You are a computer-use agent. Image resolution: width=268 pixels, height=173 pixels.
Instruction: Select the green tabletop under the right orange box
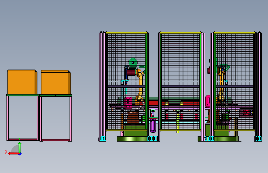(x=56, y=95)
